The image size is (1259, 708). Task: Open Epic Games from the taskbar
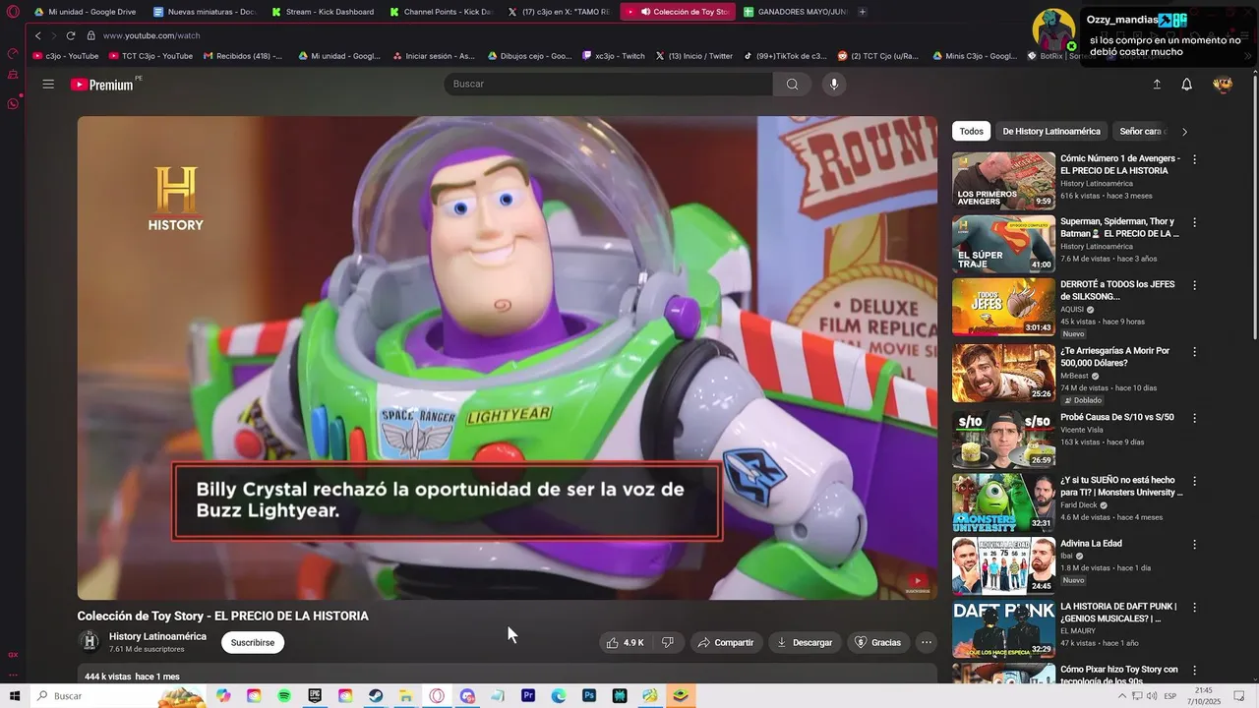[315, 696]
